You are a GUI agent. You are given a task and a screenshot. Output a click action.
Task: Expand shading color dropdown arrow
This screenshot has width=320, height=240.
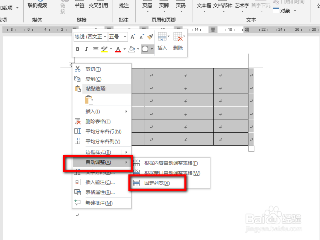click(138, 49)
